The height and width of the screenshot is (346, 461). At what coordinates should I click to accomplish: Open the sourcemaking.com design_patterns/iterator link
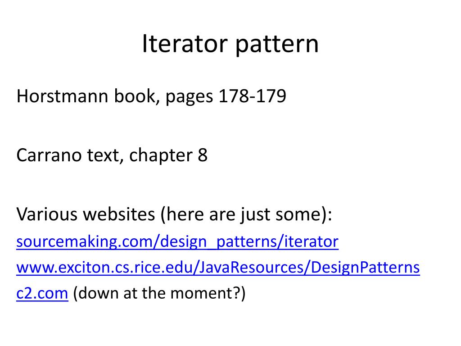coord(177,242)
